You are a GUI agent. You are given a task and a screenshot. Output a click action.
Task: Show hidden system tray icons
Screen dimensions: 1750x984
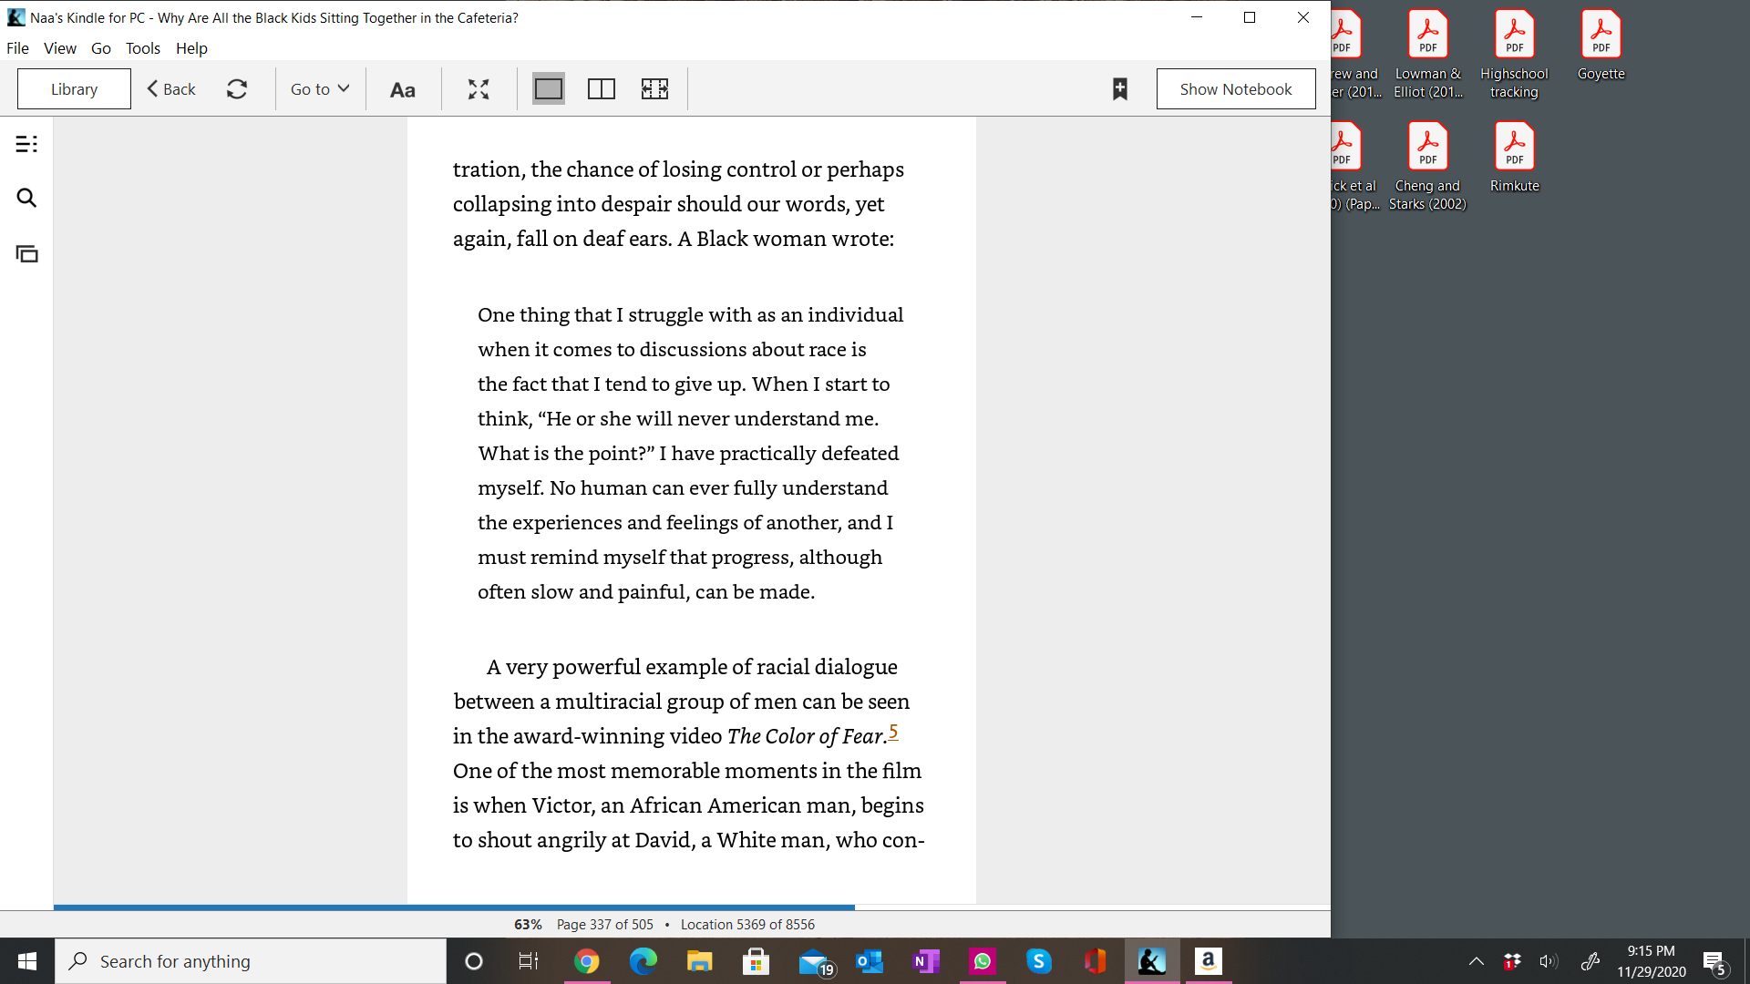(x=1477, y=961)
